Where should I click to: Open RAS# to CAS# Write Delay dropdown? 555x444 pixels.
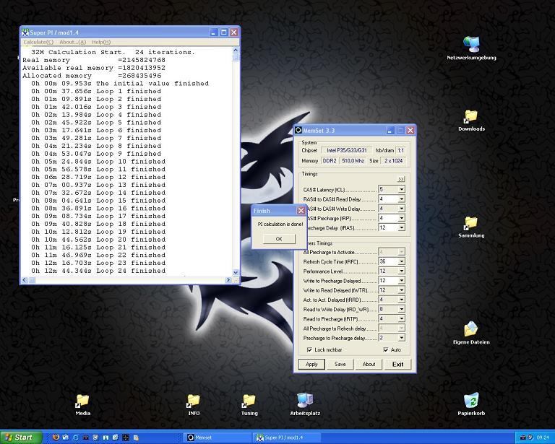pyautogui.click(x=401, y=209)
